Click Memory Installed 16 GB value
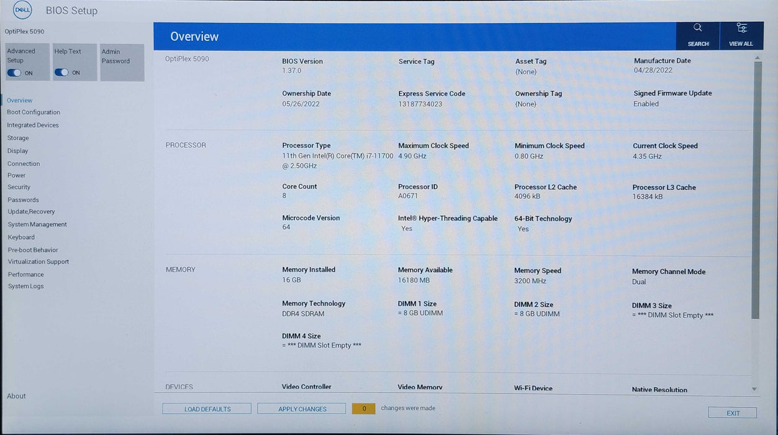The height and width of the screenshot is (435, 778). point(291,280)
